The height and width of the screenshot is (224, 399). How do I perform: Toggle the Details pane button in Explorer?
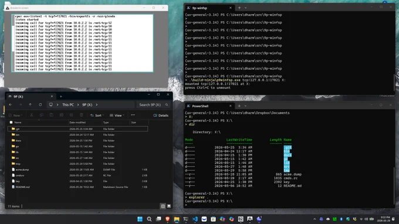click(161, 116)
